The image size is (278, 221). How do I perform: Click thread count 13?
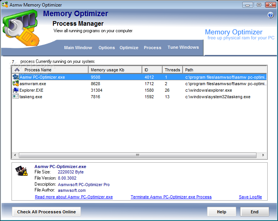click(167, 97)
